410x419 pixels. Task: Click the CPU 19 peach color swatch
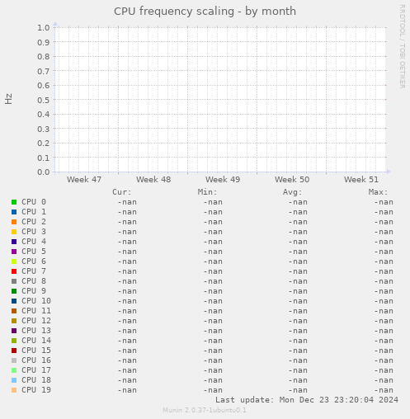point(14,390)
